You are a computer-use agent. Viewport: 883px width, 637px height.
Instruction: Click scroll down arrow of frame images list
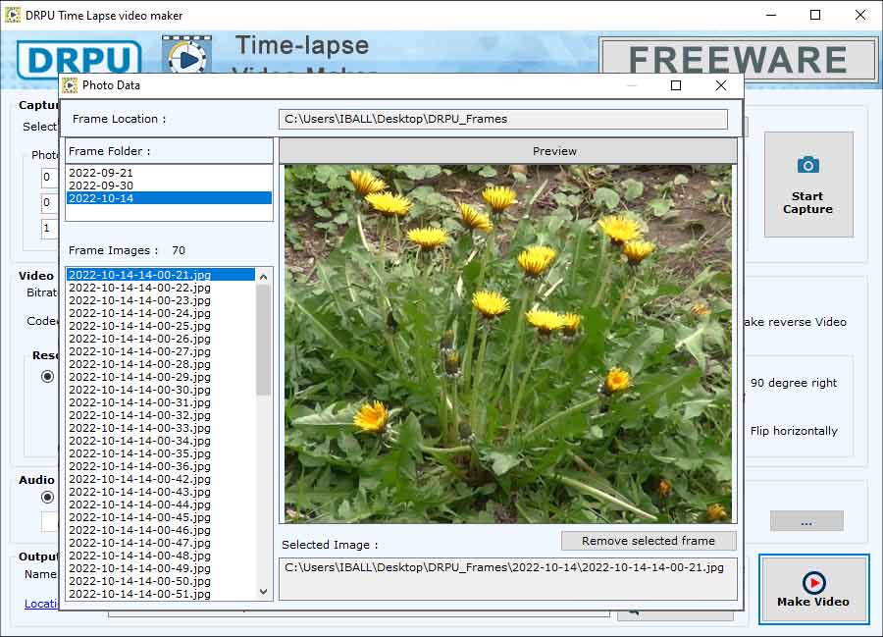(x=263, y=592)
